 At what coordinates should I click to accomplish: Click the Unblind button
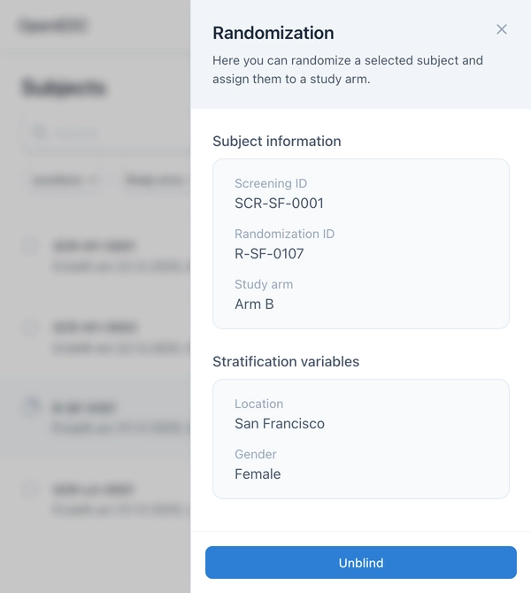(x=361, y=563)
